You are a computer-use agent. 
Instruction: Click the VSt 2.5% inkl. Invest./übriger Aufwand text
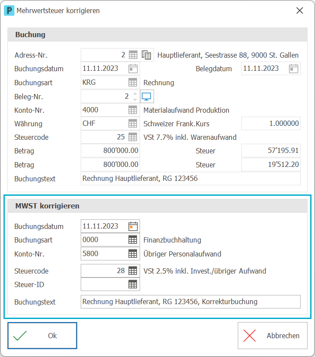(205, 271)
